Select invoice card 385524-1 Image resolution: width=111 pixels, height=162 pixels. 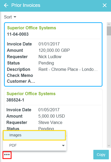[53, 109]
